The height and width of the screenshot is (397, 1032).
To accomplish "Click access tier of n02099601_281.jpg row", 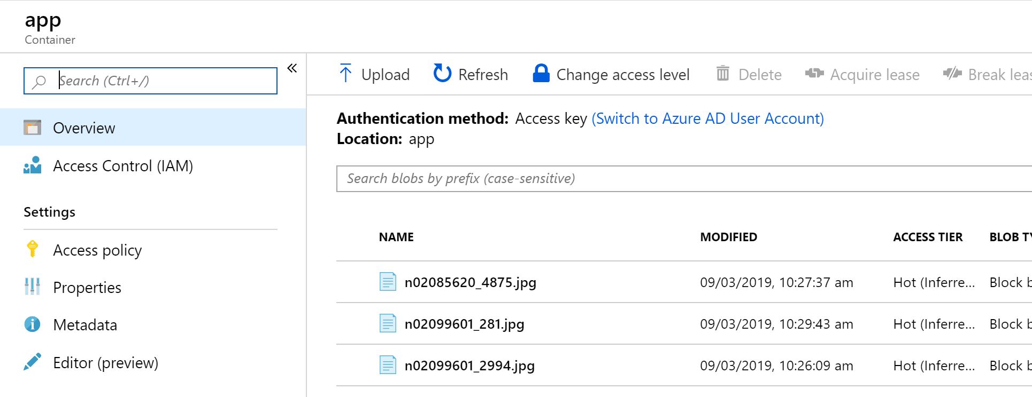I will 934,324.
